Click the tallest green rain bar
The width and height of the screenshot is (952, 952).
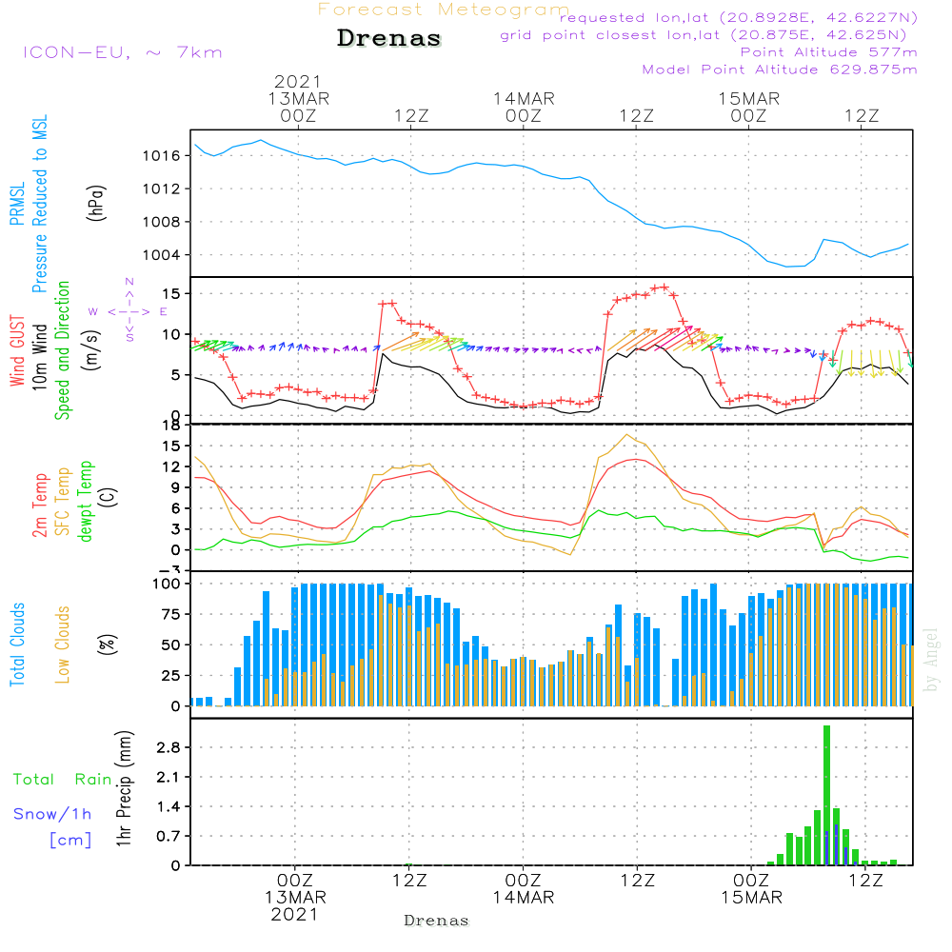(x=827, y=795)
